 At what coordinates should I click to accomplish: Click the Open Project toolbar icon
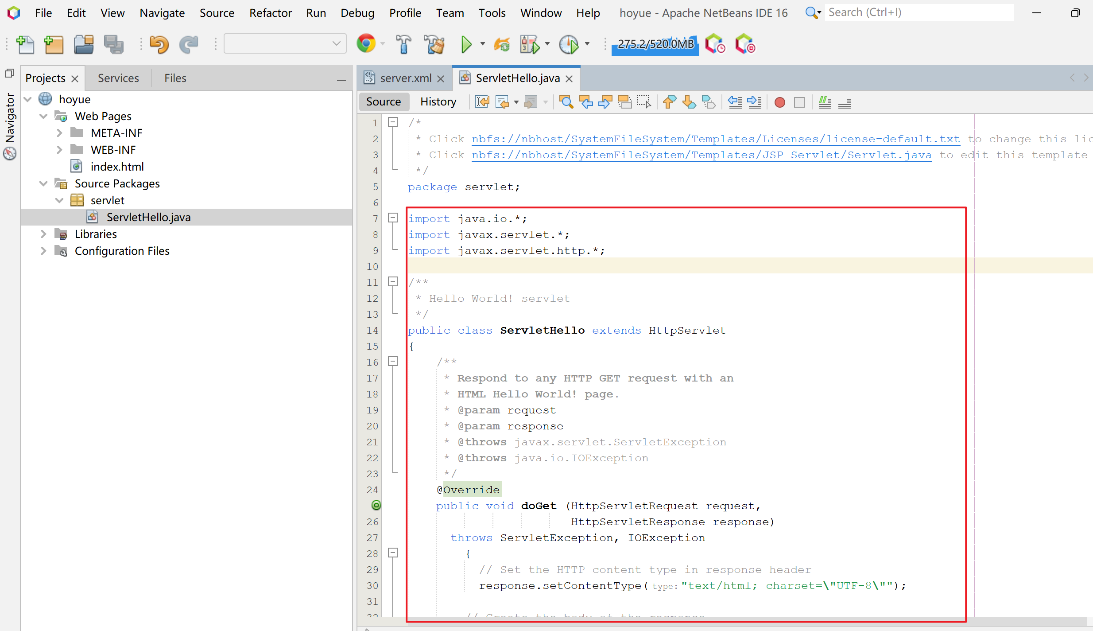pos(84,44)
